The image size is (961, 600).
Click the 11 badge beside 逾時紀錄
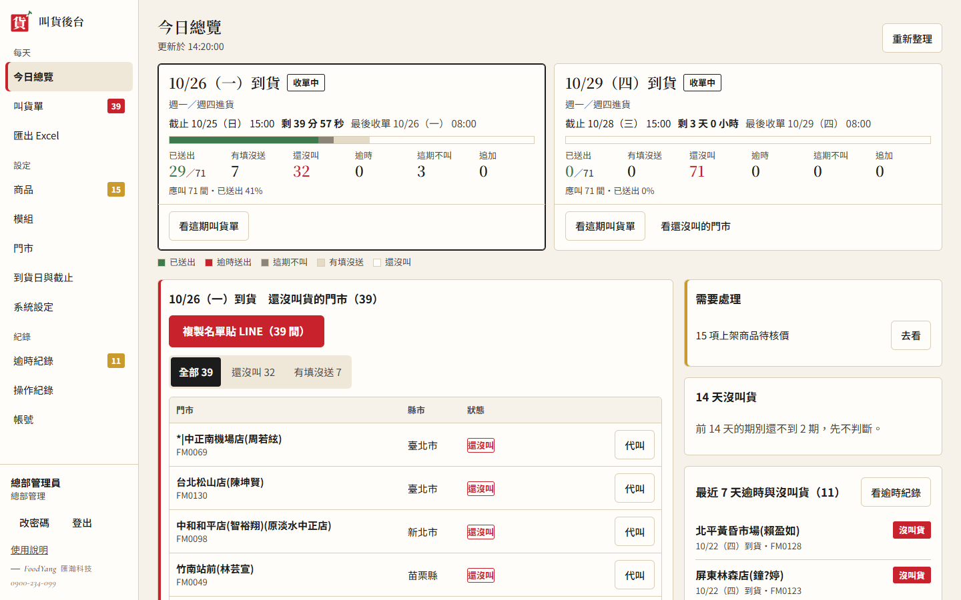(116, 361)
